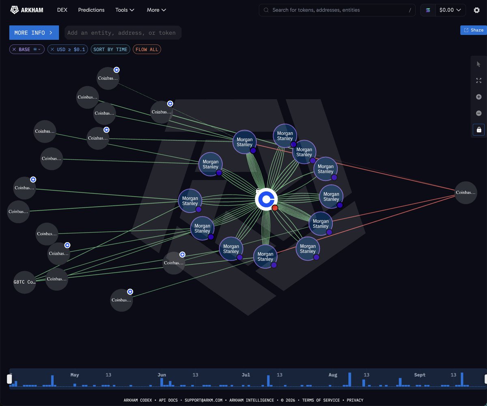487x406 pixels.
Task: Click the Arkham logo in the header
Action: point(27,10)
